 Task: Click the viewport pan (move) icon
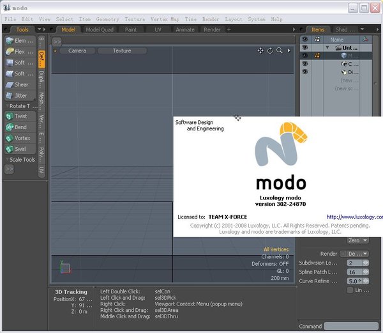260,50
